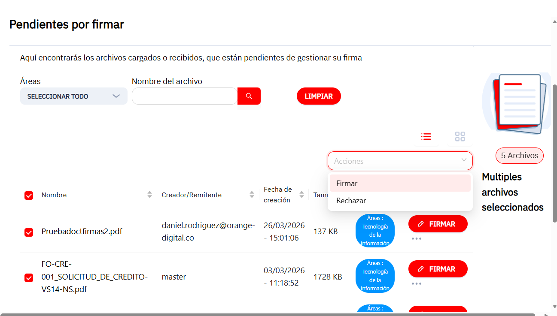Click the date 26/03/2026 - 15:01:06
The image size is (557, 316).
284,232
